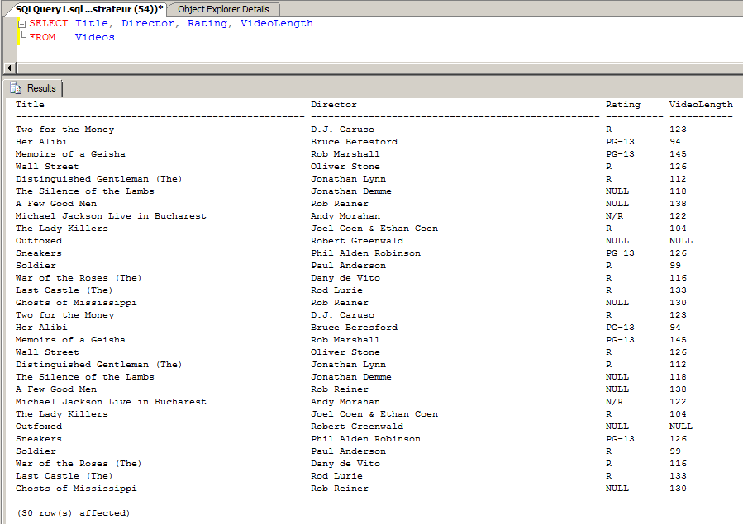Click the Title column header in results
743x524 pixels.
[x=30, y=105]
